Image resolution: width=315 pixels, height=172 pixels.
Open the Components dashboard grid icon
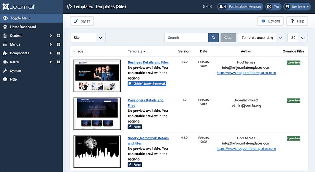58,53
